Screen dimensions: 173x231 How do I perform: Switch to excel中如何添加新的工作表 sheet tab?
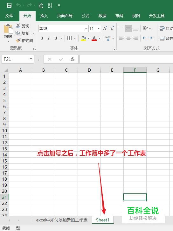pos(62,220)
